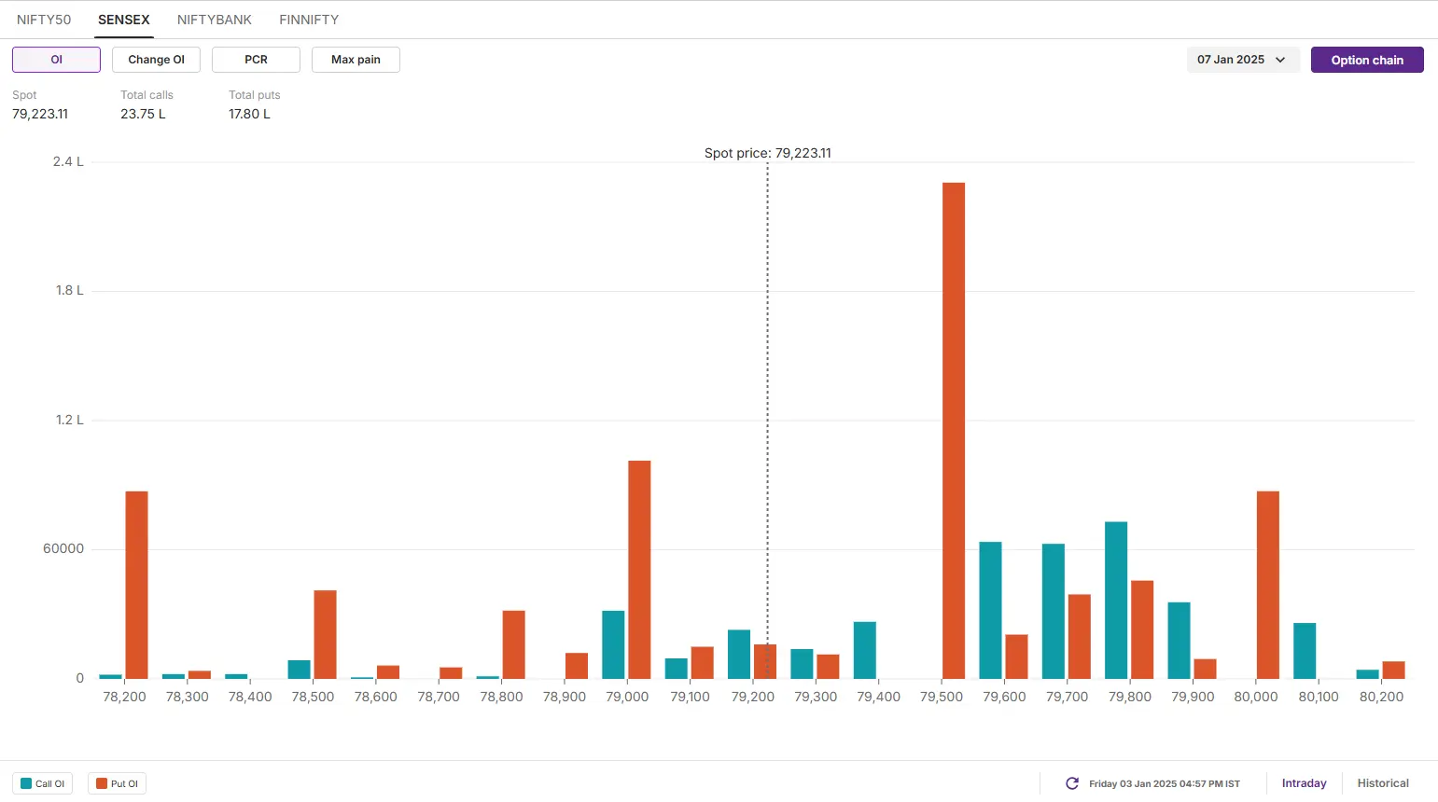Show the Max pain chart
Image resolution: width=1438 pixels, height=802 pixels.
coord(356,60)
